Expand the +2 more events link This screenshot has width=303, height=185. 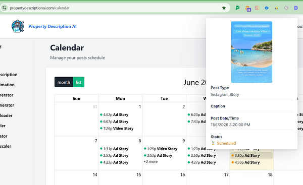pos(150,162)
